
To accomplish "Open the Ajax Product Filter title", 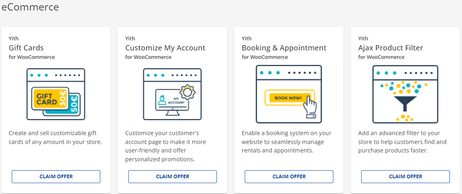I will coord(390,48).
